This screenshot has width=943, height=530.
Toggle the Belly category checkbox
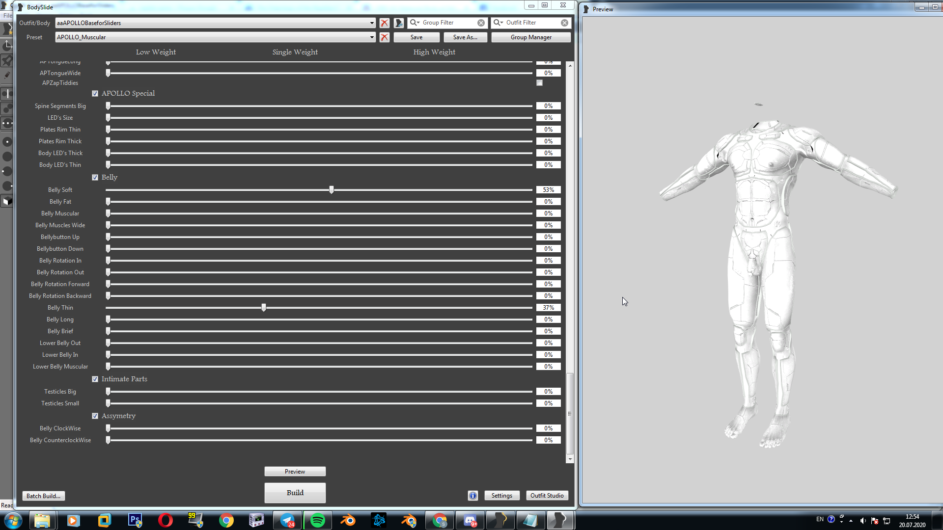[x=95, y=178]
